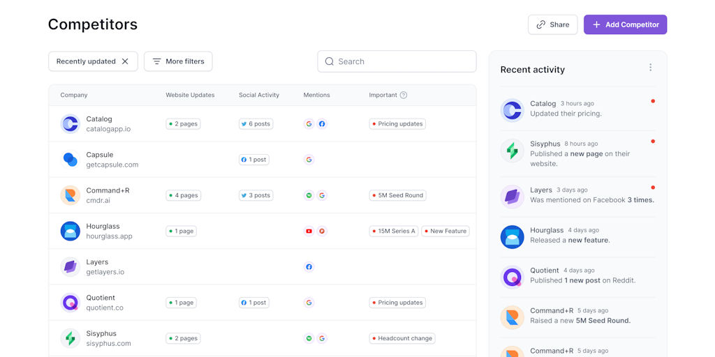The width and height of the screenshot is (715, 357).
Task: Click the help icon next to Important
Action: 404,95
